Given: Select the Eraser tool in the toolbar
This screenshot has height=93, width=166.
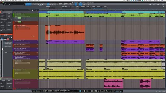Looking at the screenshot, I should (34, 4).
